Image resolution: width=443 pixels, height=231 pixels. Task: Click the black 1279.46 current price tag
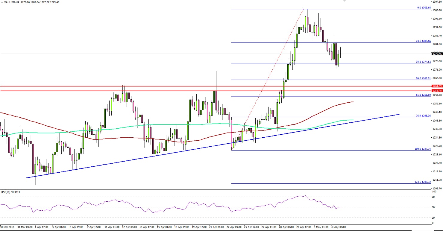click(x=437, y=54)
